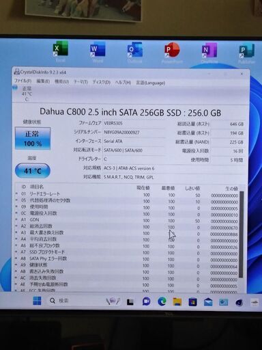Open Teams Chat from the taskbar
Viewport: 262px width, 350px height.
(146, 301)
